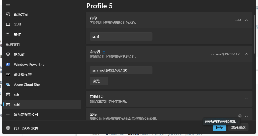
Task: Collapse the 名称 section chevron
Action: click(x=246, y=20)
